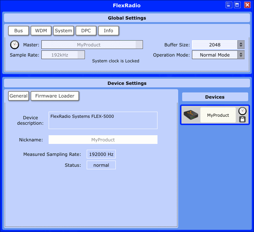Image resolution: width=254 pixels, height=232 pixels.
Task: Click the clock icon on MyProduct device
Action: click(242, 111)
